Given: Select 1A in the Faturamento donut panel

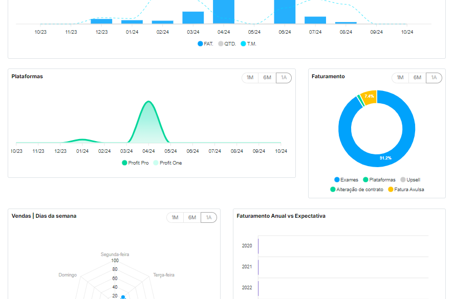Looking at the screenshot, I should [434, 78].
